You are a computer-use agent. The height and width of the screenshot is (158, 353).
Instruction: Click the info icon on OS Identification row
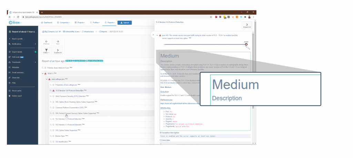(x=53, y=142)
